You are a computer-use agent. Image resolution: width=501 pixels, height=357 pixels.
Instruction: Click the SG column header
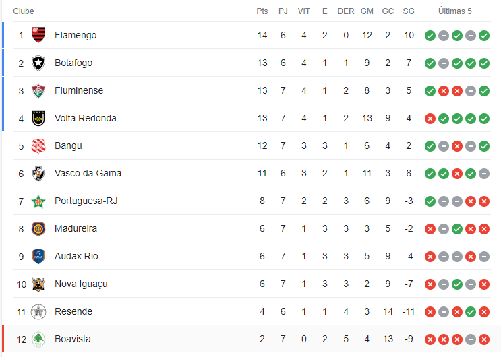(409, 11)
